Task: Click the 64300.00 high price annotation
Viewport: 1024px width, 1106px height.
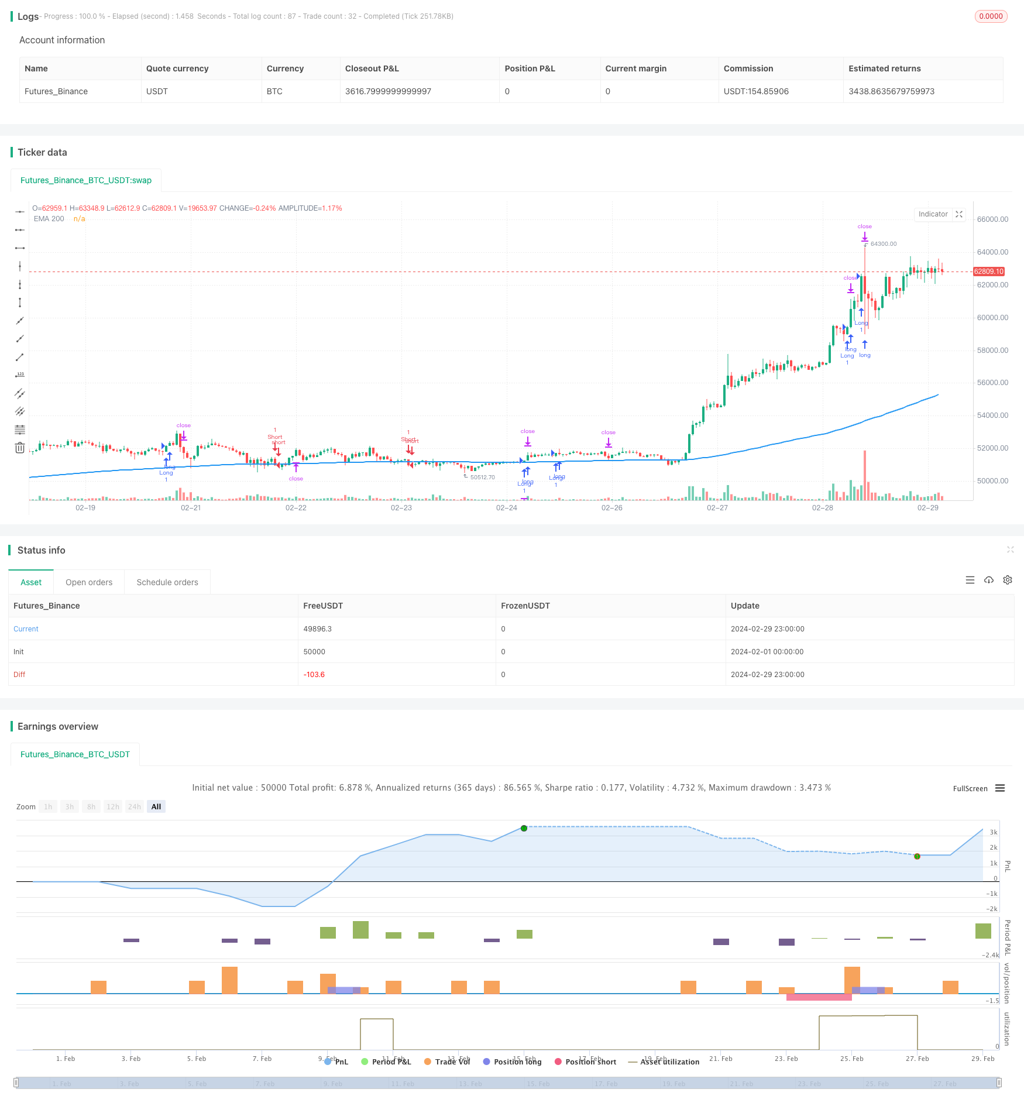Action: tap(883, 244)
